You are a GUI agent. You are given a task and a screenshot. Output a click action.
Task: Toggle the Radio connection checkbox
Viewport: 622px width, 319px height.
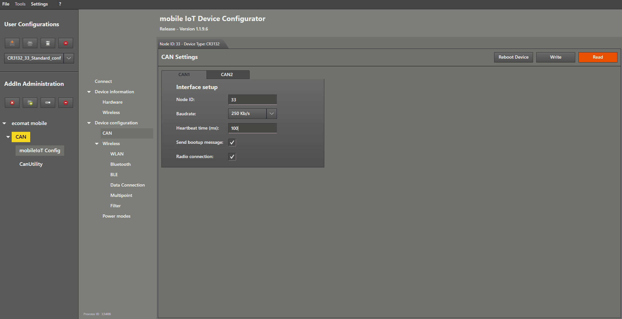point(232,157)
